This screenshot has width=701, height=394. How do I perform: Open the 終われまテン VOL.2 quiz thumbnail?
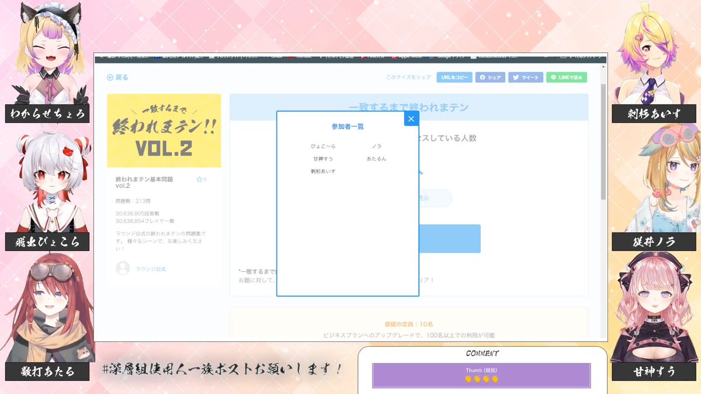(164, 131)
